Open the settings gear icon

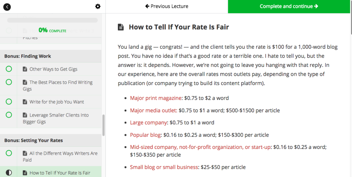98,7
